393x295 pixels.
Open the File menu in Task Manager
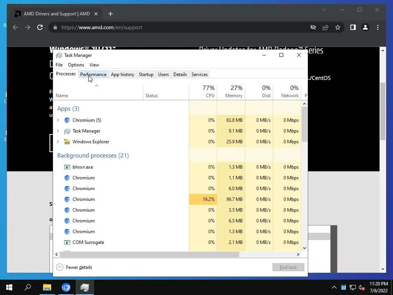point(59,65)
